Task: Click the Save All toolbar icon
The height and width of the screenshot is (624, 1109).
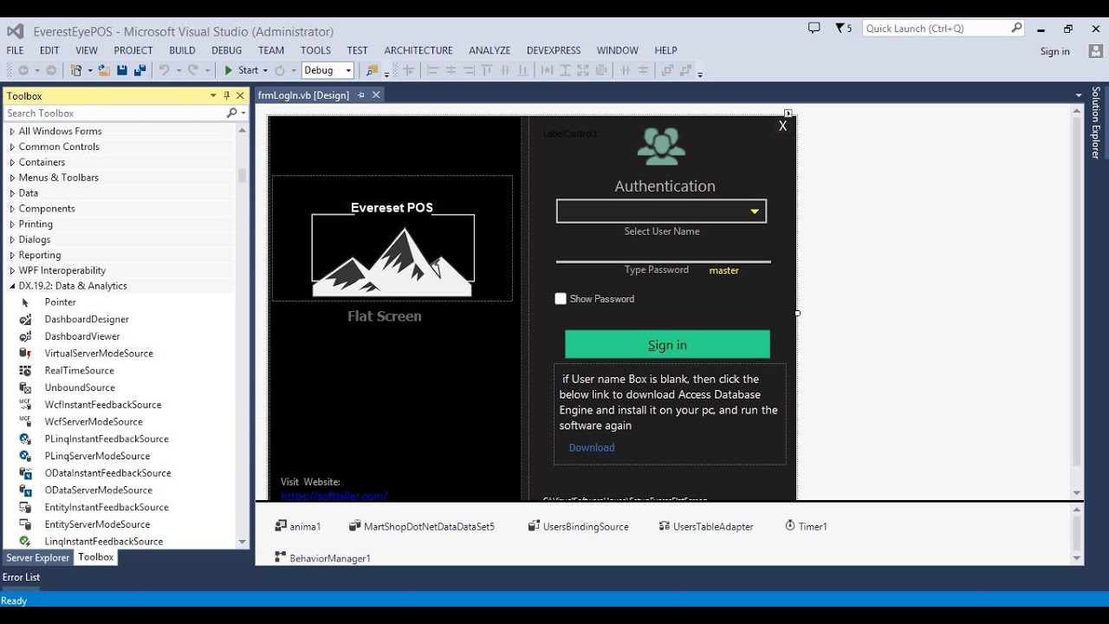Action: [x=139, y=70]
